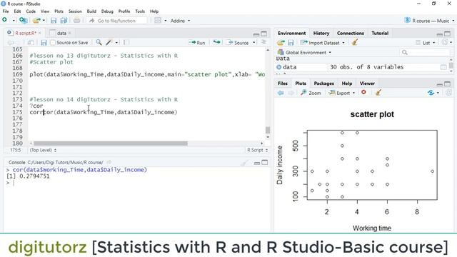The image size is (457, 257).
Task: Click the Compile Report notebook icon
Action: [x=126, y=43]
